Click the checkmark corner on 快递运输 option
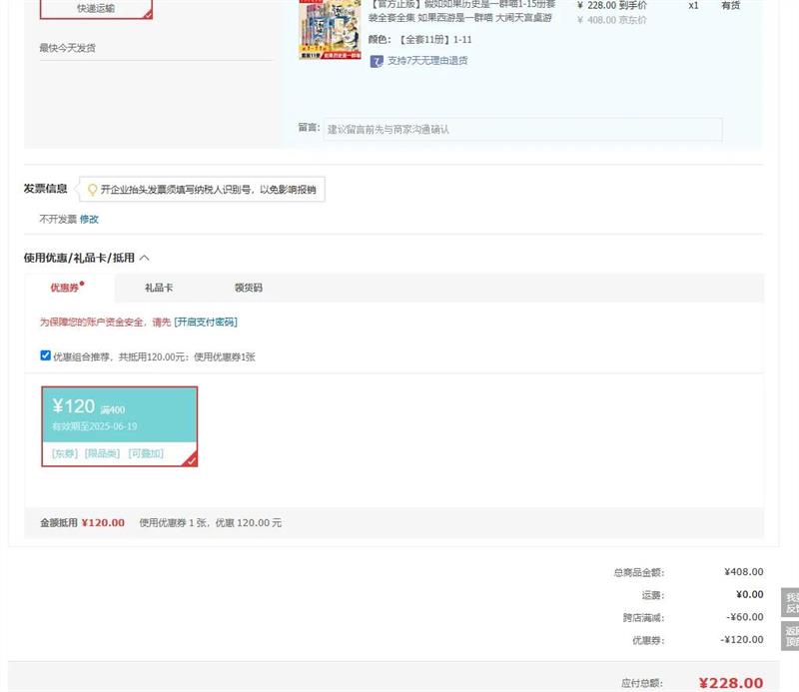 [x=148, y=14]
